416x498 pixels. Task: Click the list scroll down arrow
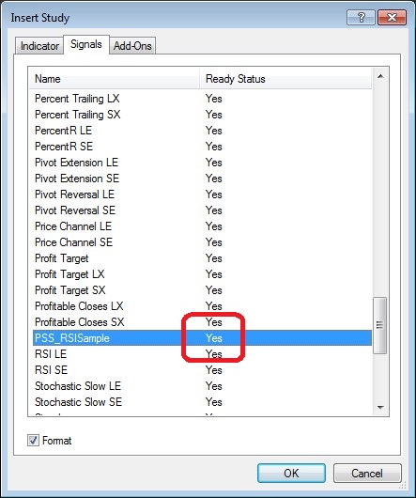pyautogui.click(x=380, y=407)
